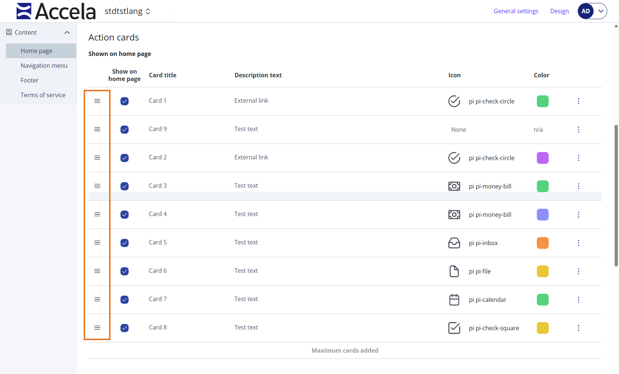Screen dimensions: 619x374
Task: Open the three-dot menu for Card 3
Action: [578, 186]
